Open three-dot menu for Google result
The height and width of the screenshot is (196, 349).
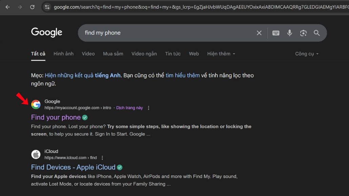[x=149, y=108]
